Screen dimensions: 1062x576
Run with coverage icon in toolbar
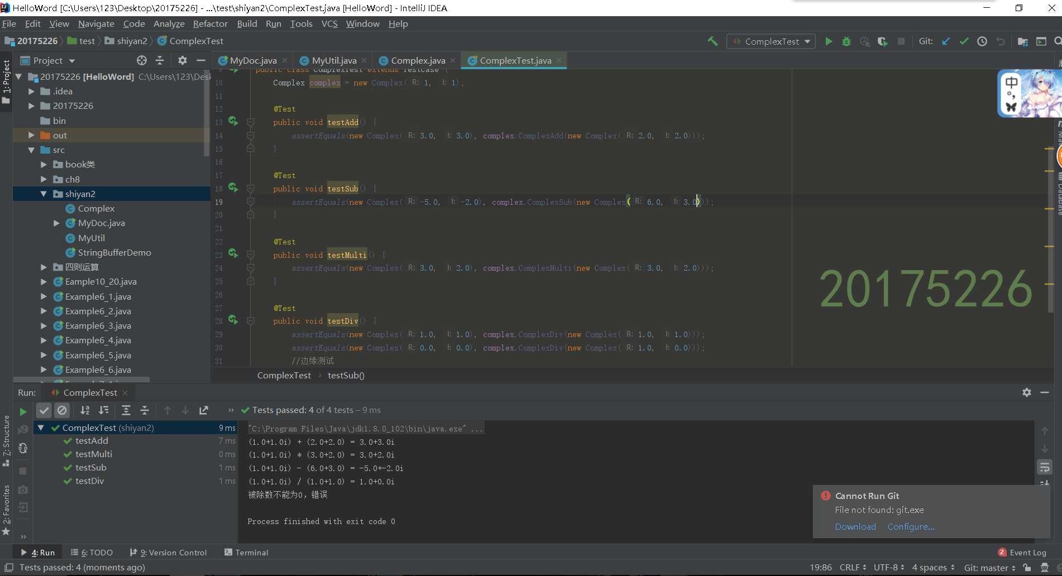(883, 41)
